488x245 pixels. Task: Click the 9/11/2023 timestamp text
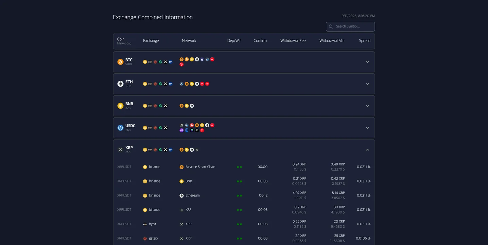[358, 16]
